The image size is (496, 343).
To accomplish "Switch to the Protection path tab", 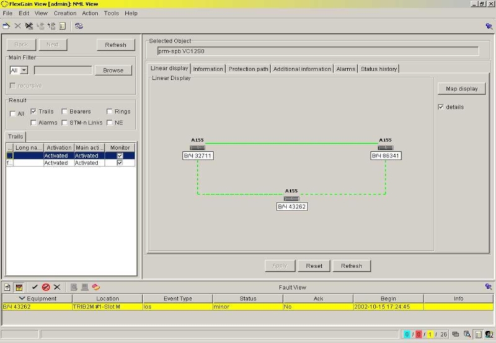I will point(248,69).
